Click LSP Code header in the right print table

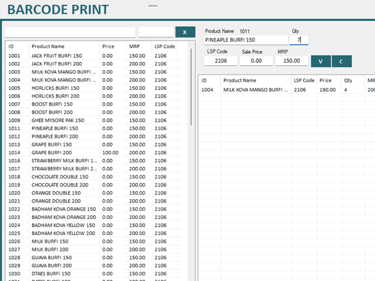pyautogui.click(x=304, y=80)
